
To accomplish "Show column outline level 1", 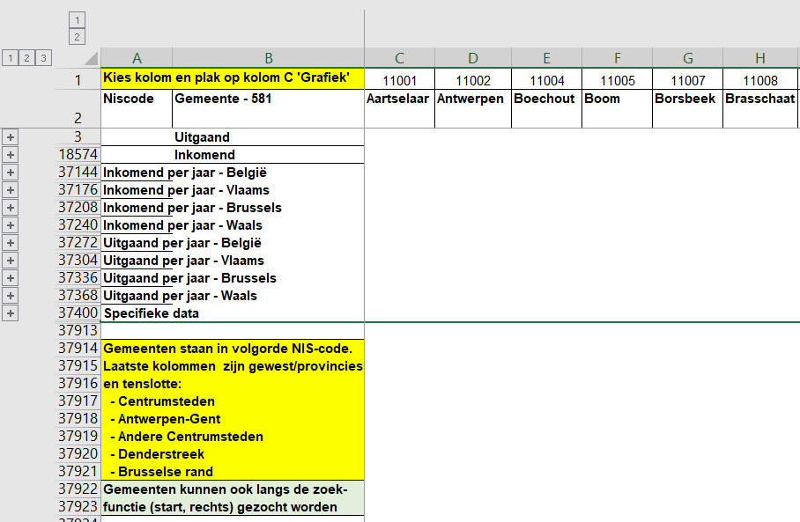I will point(77,20).
